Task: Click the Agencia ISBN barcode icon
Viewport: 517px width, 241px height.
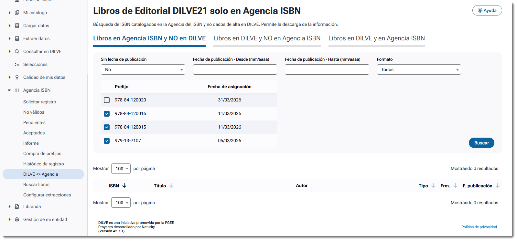Action: [x=17, y=90]
